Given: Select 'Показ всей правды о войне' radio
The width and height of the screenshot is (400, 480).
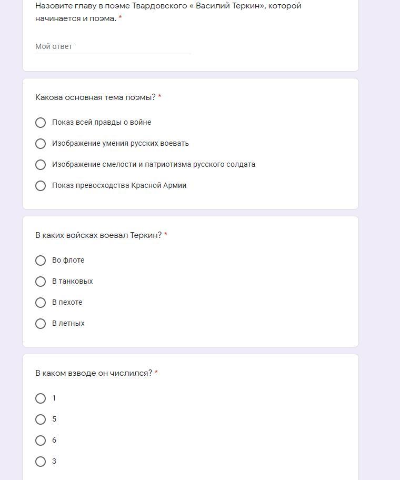Looking at the screenshot, I should point(41,123).
